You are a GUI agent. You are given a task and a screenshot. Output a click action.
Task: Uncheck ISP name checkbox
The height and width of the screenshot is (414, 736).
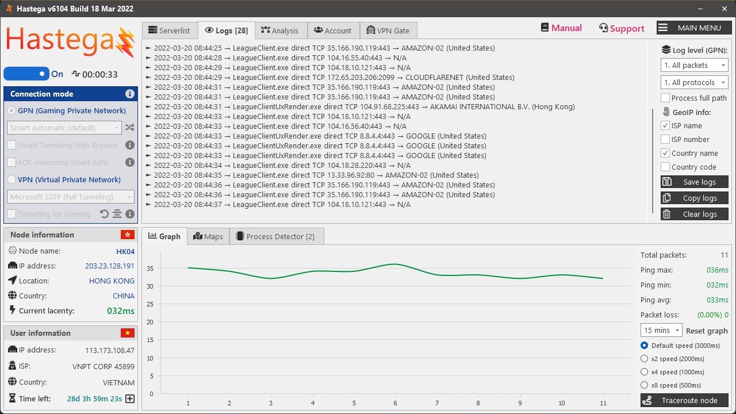coord(665,125)
